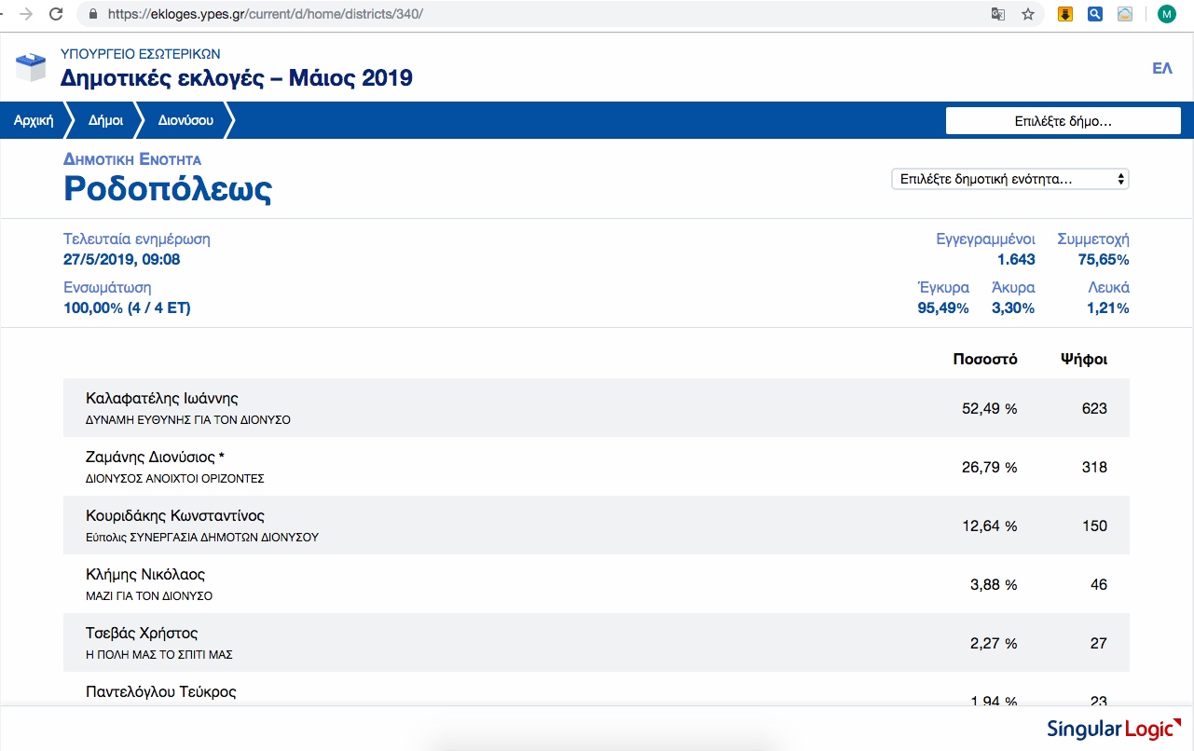Click the 52,49 % percentage value
Image resolution: width=1194 pixels, height=751 pixels.
coord(990,408)
